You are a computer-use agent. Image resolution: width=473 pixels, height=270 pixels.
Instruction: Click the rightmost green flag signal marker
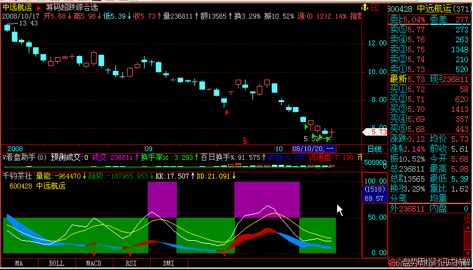328,139
